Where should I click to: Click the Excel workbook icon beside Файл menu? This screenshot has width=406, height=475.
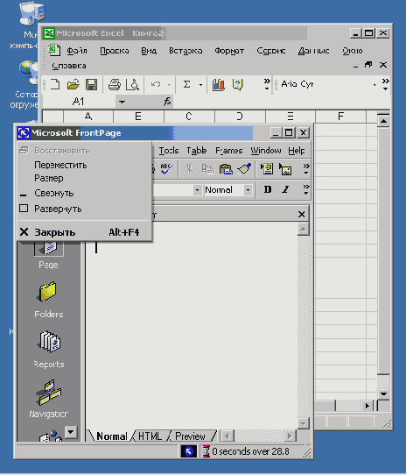coord(54,50)
